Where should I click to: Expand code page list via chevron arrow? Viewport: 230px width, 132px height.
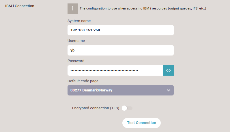(169, 90)
